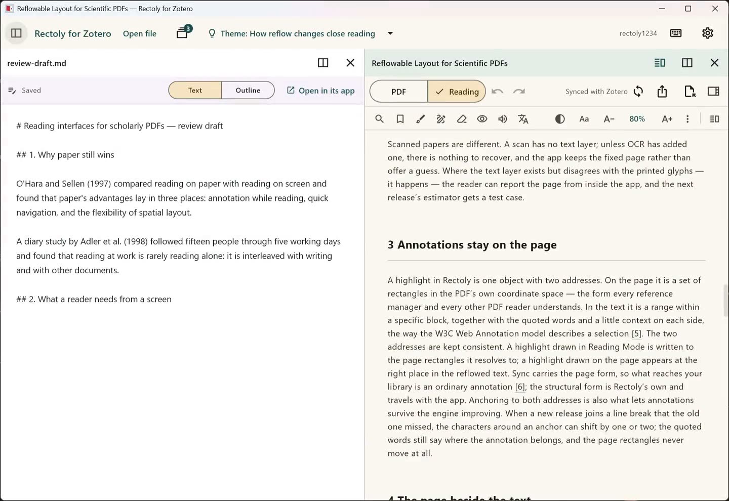Click the Rectoly for Zotero title
729x501 pixels.
(x=73, y=33)
